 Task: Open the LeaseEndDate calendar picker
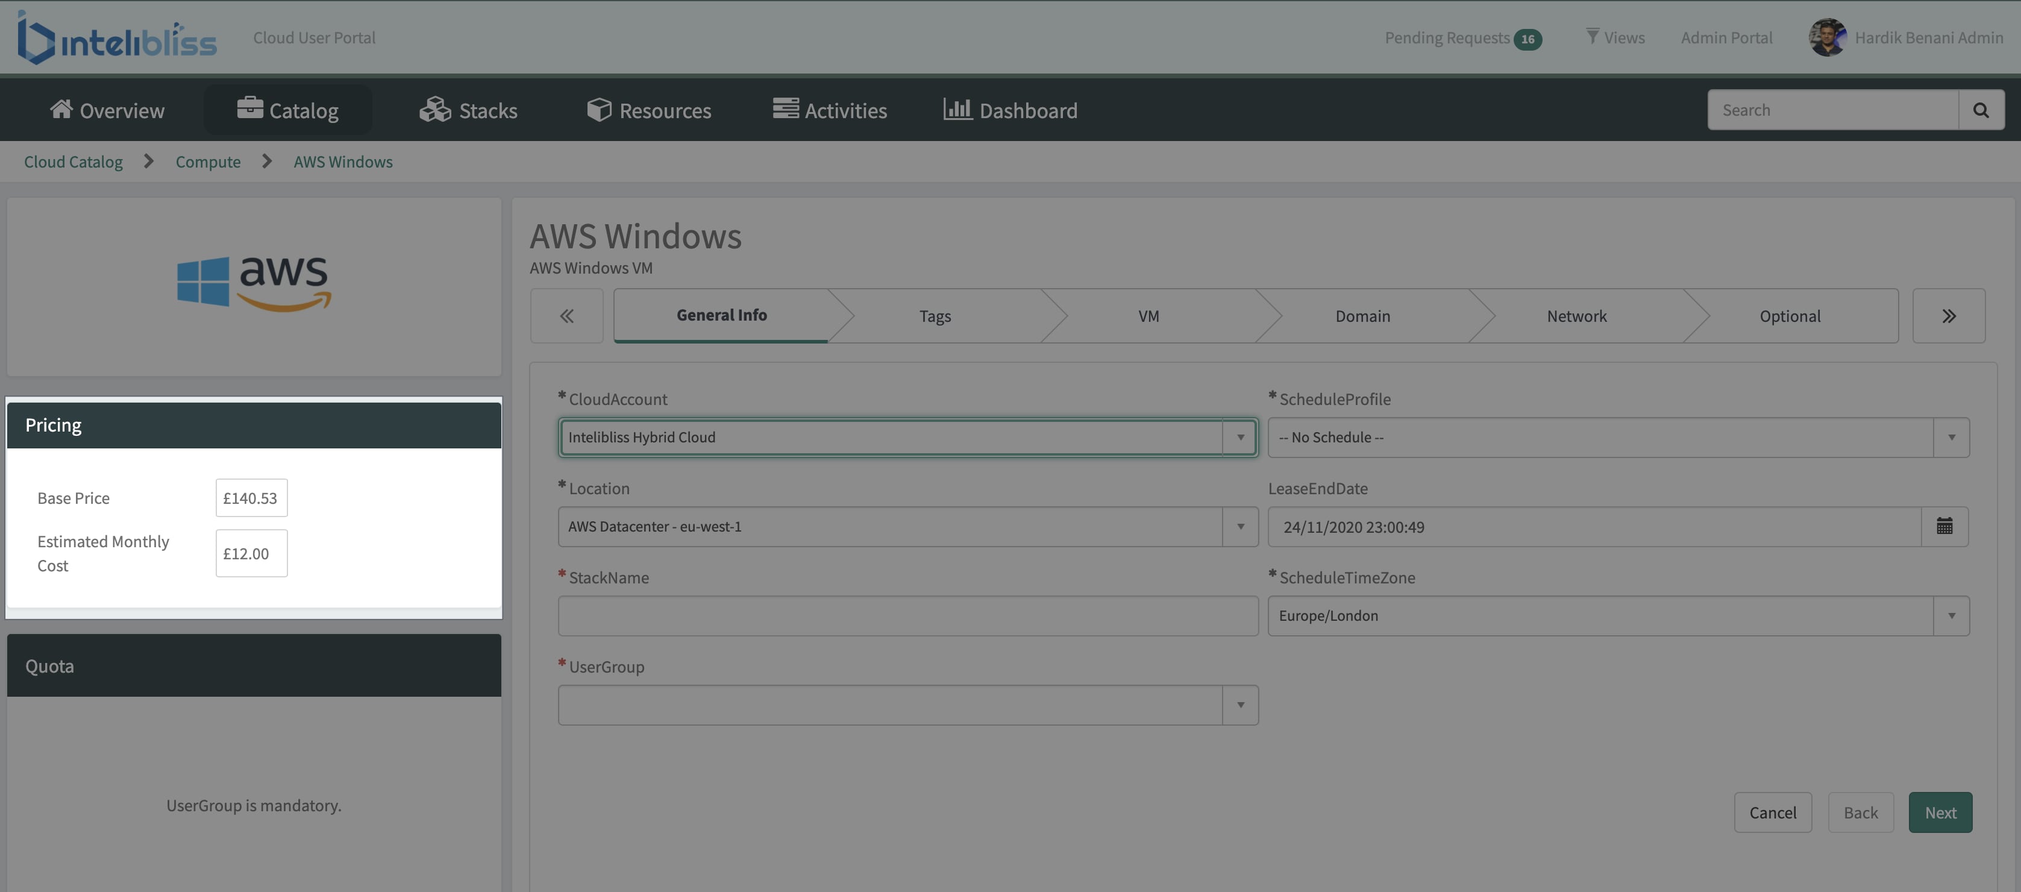(1944, 526)
